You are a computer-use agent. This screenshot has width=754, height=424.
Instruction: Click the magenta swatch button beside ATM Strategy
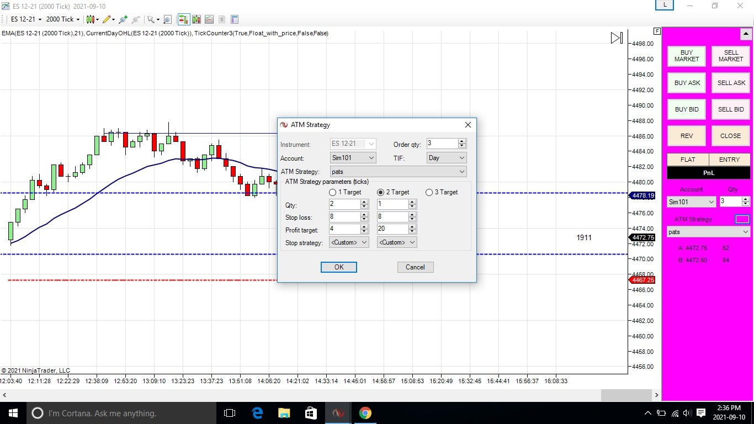pos(742,219)
